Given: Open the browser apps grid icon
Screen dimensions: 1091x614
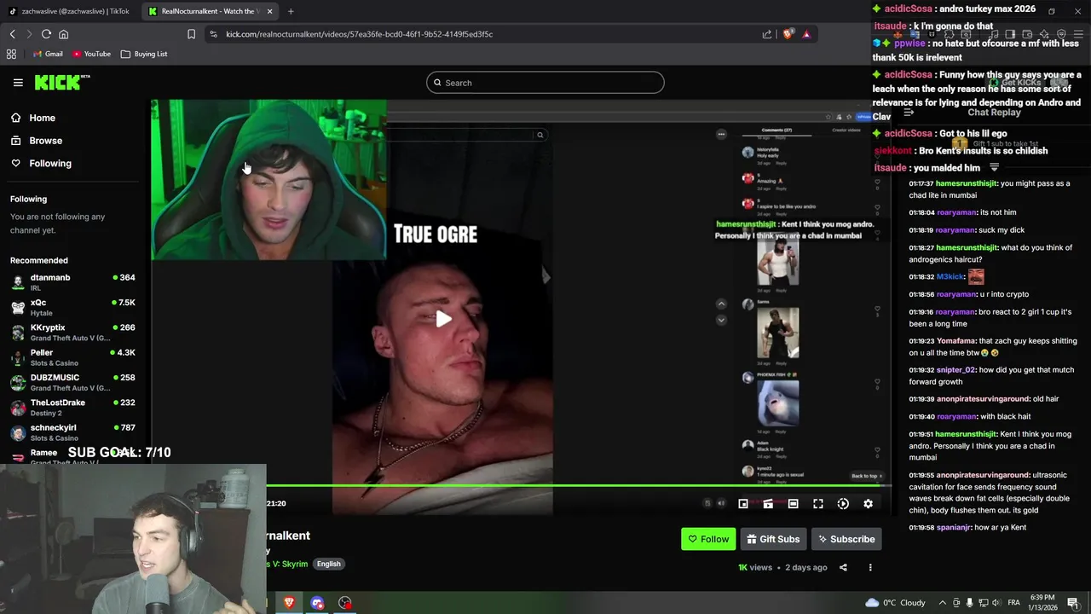Looking at the screenshot, I should [x=11, y=54].
